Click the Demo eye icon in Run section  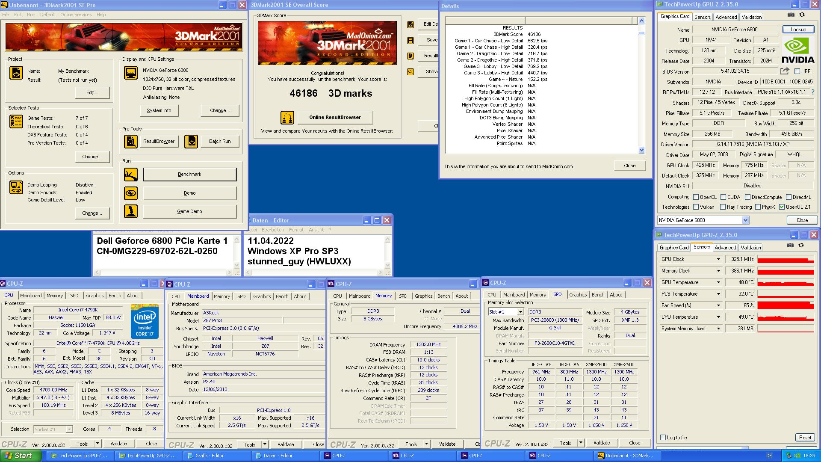[131, 193]
